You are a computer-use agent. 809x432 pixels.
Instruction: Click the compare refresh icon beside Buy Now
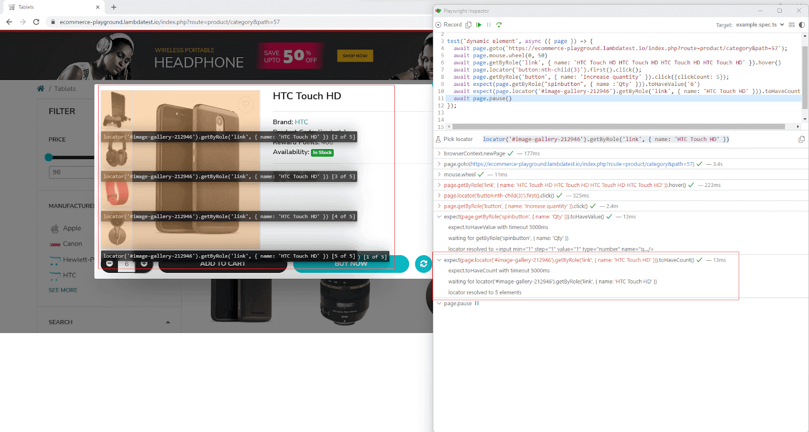tap(423, 264)
